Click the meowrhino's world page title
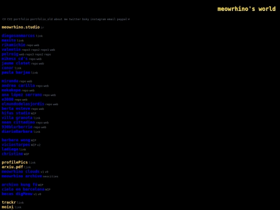280x210 pixels. (x=246, y=9)
